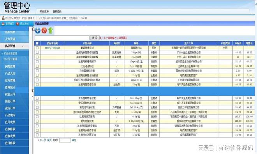Check the row with code 86904574000018
The height and width of the screenshot is (154, 257).
pos(37,48)
